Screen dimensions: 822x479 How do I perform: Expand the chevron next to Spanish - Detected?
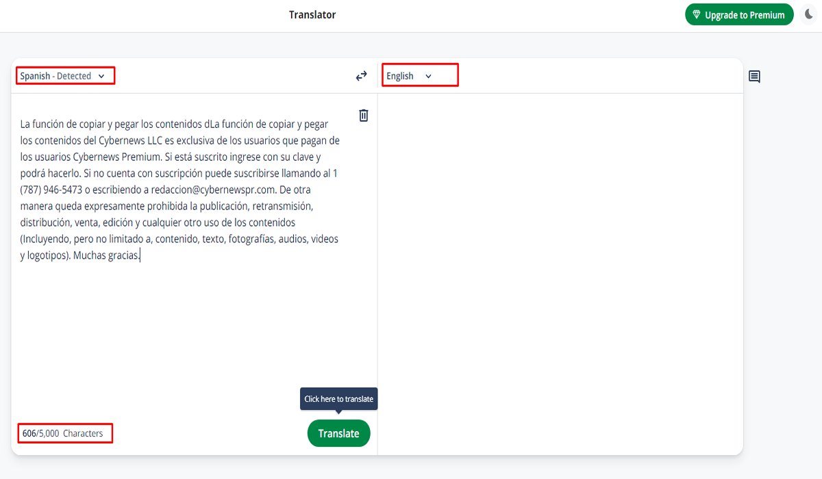[x=101, y=76]
